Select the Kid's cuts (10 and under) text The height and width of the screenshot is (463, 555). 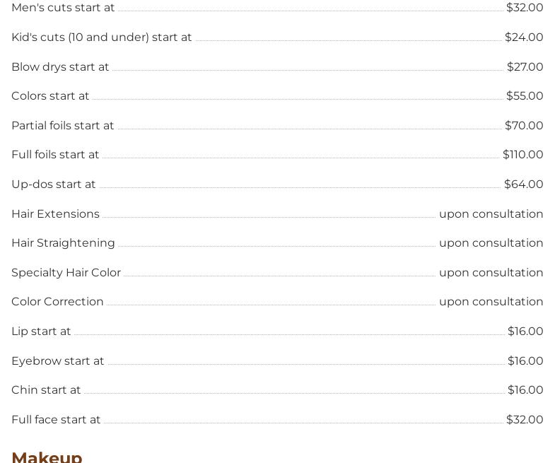tap(101, 37)
